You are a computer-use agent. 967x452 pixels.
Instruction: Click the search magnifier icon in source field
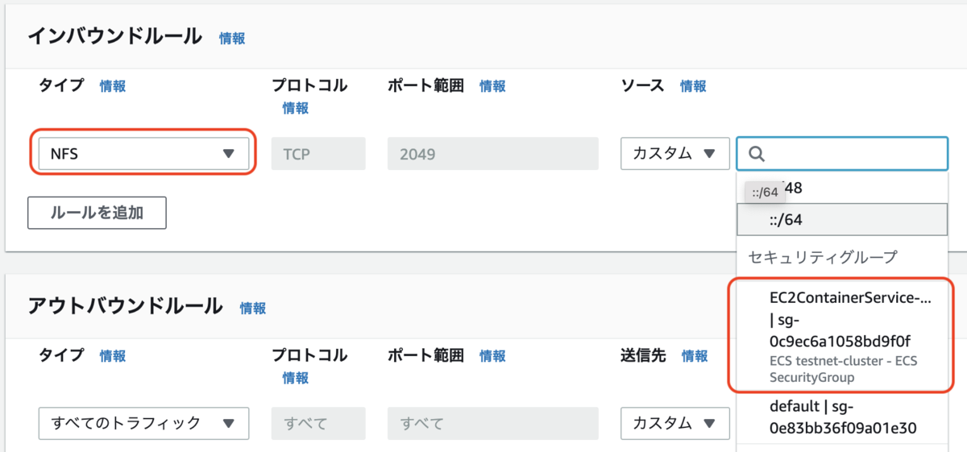point(757,153)
